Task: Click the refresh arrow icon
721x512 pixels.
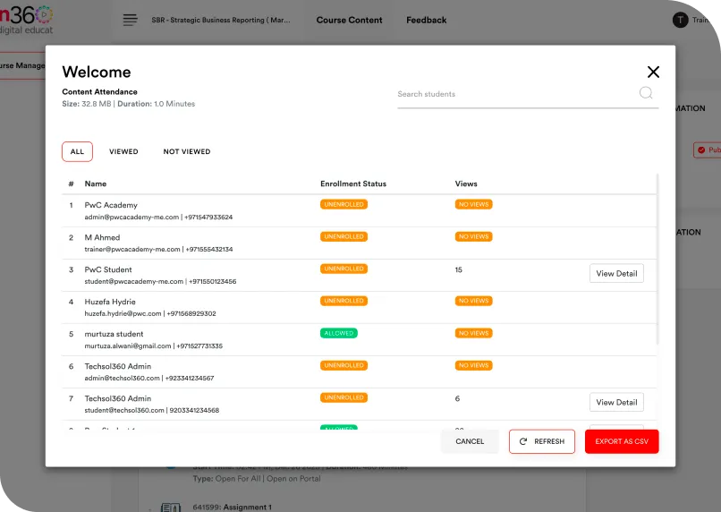Action: [522, 441]
